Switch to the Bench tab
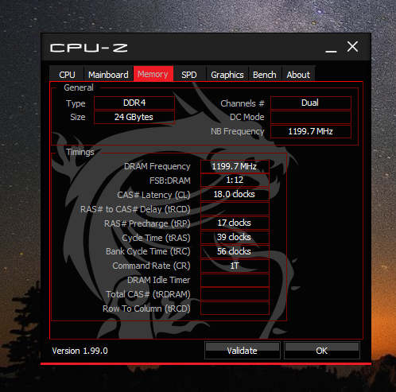The width and height of the screenshot is (396, 392). click(265, 75)
